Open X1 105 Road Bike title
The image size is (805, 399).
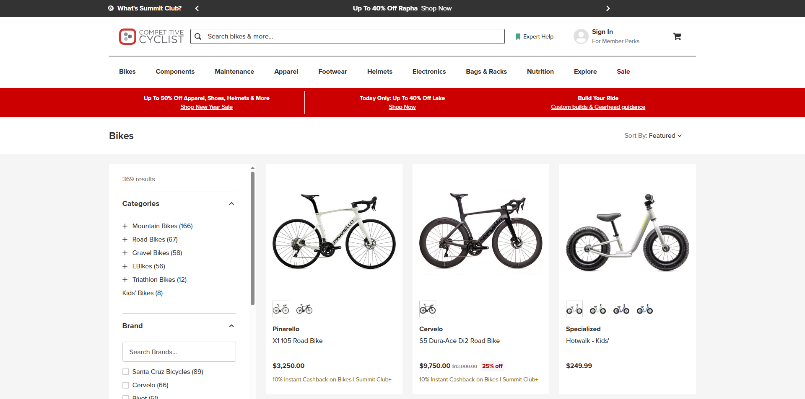pos(298,341)
